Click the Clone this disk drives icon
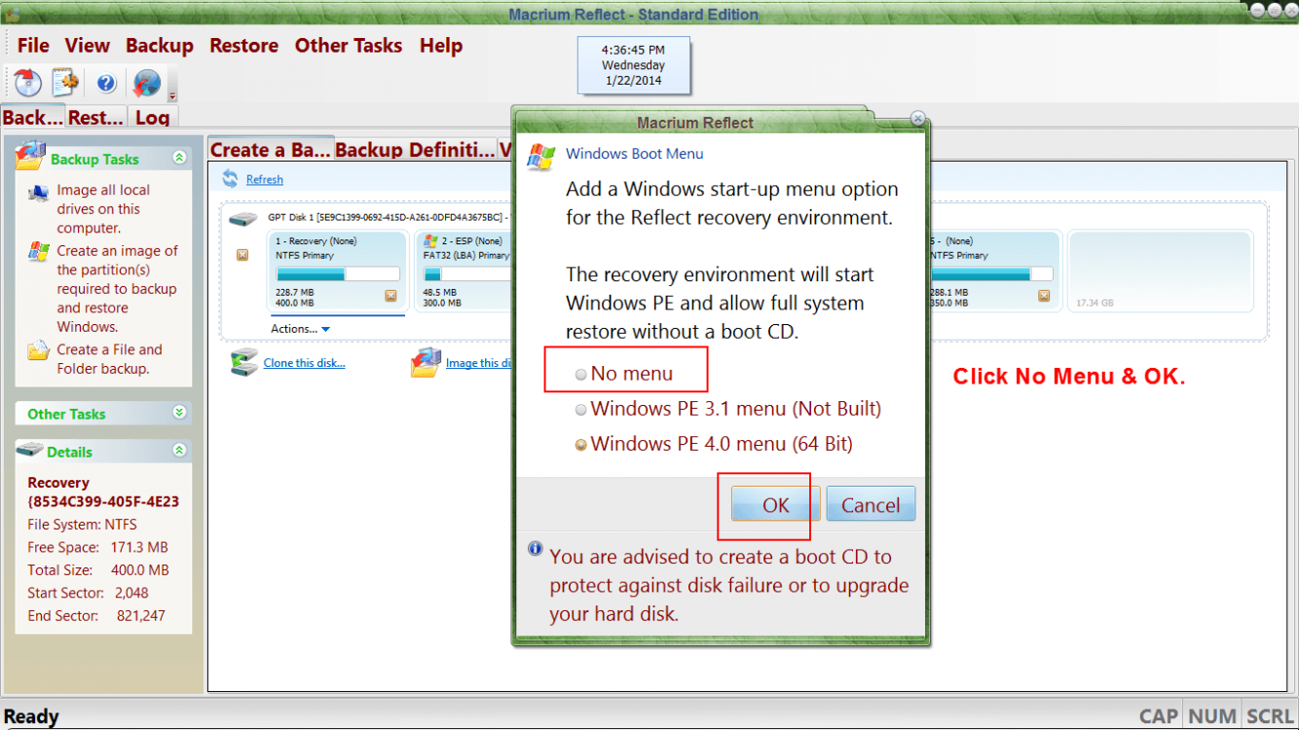 (x=244, y=363)
